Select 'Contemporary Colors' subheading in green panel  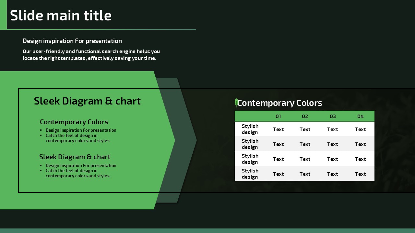point(74,122)
